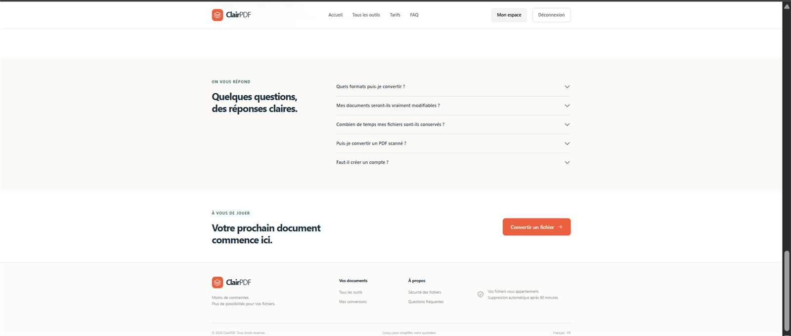791x336 pixels.
Task: Click the ClairPDF wordmark in the header
Action: (x=238, y=15)
